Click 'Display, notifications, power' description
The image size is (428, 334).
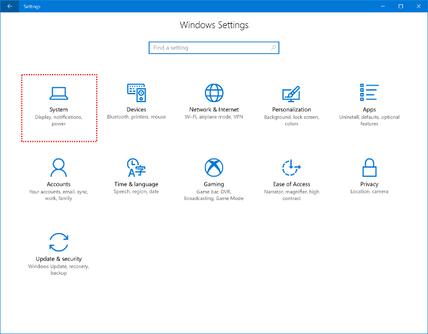pyautogui.click(x=59, y=121)
